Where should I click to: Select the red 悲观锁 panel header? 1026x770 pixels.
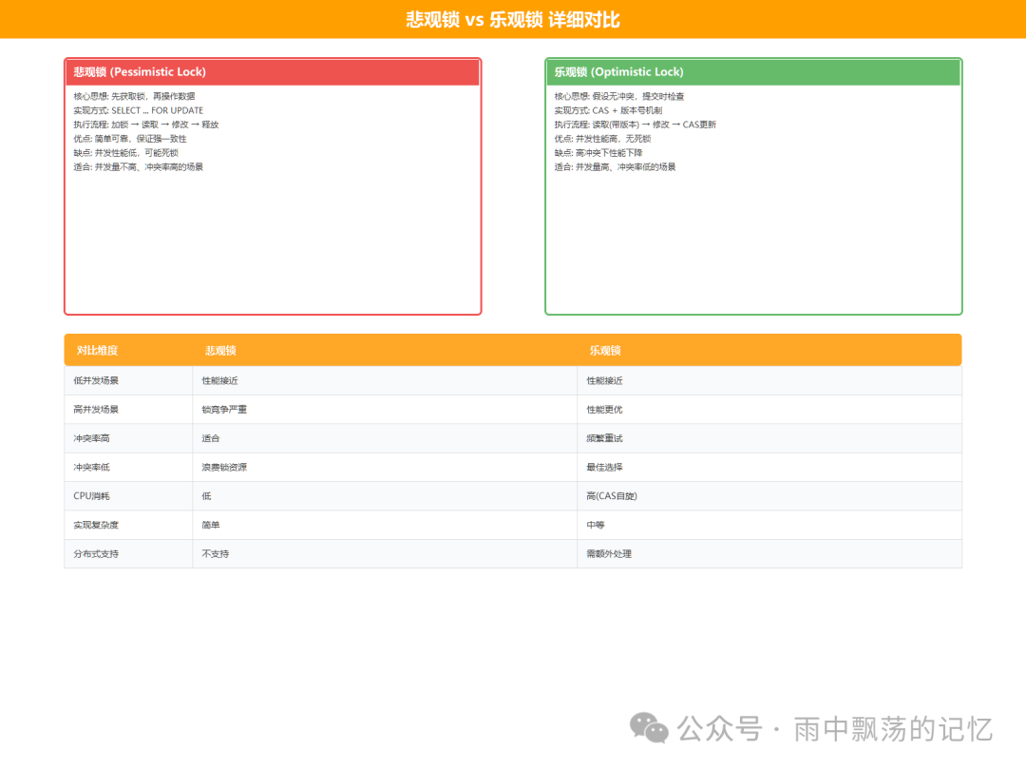[x=273, y=71]
